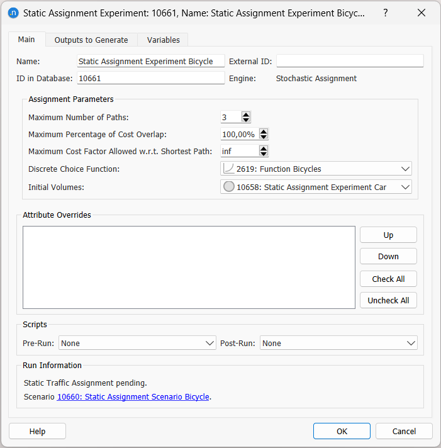The image size is (441, 448).
Task: Open the Initial Volumes dropdown
Action: point(316,187)
